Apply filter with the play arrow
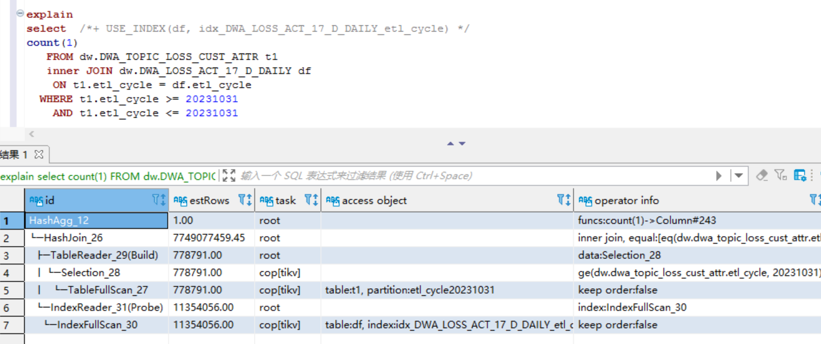 pyautogui.click(x=719, y=176)
